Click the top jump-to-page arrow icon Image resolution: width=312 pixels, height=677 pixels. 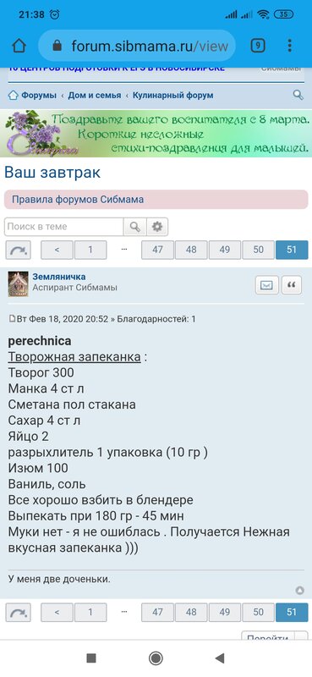[x=18, y=250]
